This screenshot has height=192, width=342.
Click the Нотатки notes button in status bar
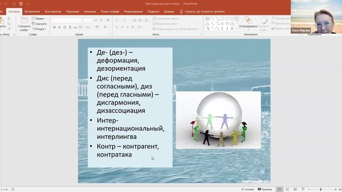point(248,189)
